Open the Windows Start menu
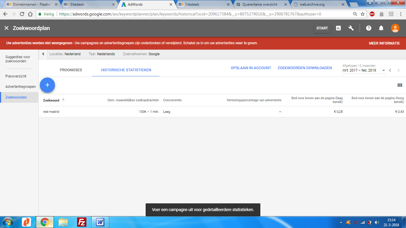 7,222
